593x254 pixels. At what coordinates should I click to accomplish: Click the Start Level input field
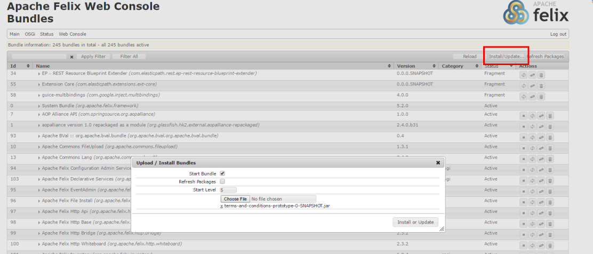click(228, 189)
